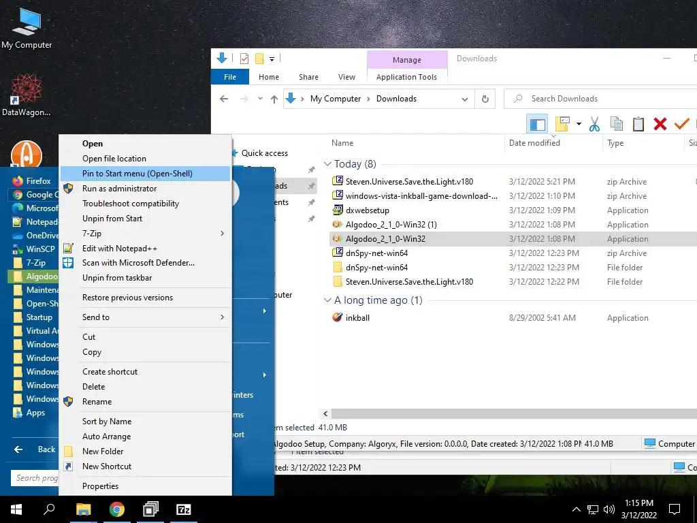697x523 pixels.
Task: Click the Start menu search box
Action: 35,478
